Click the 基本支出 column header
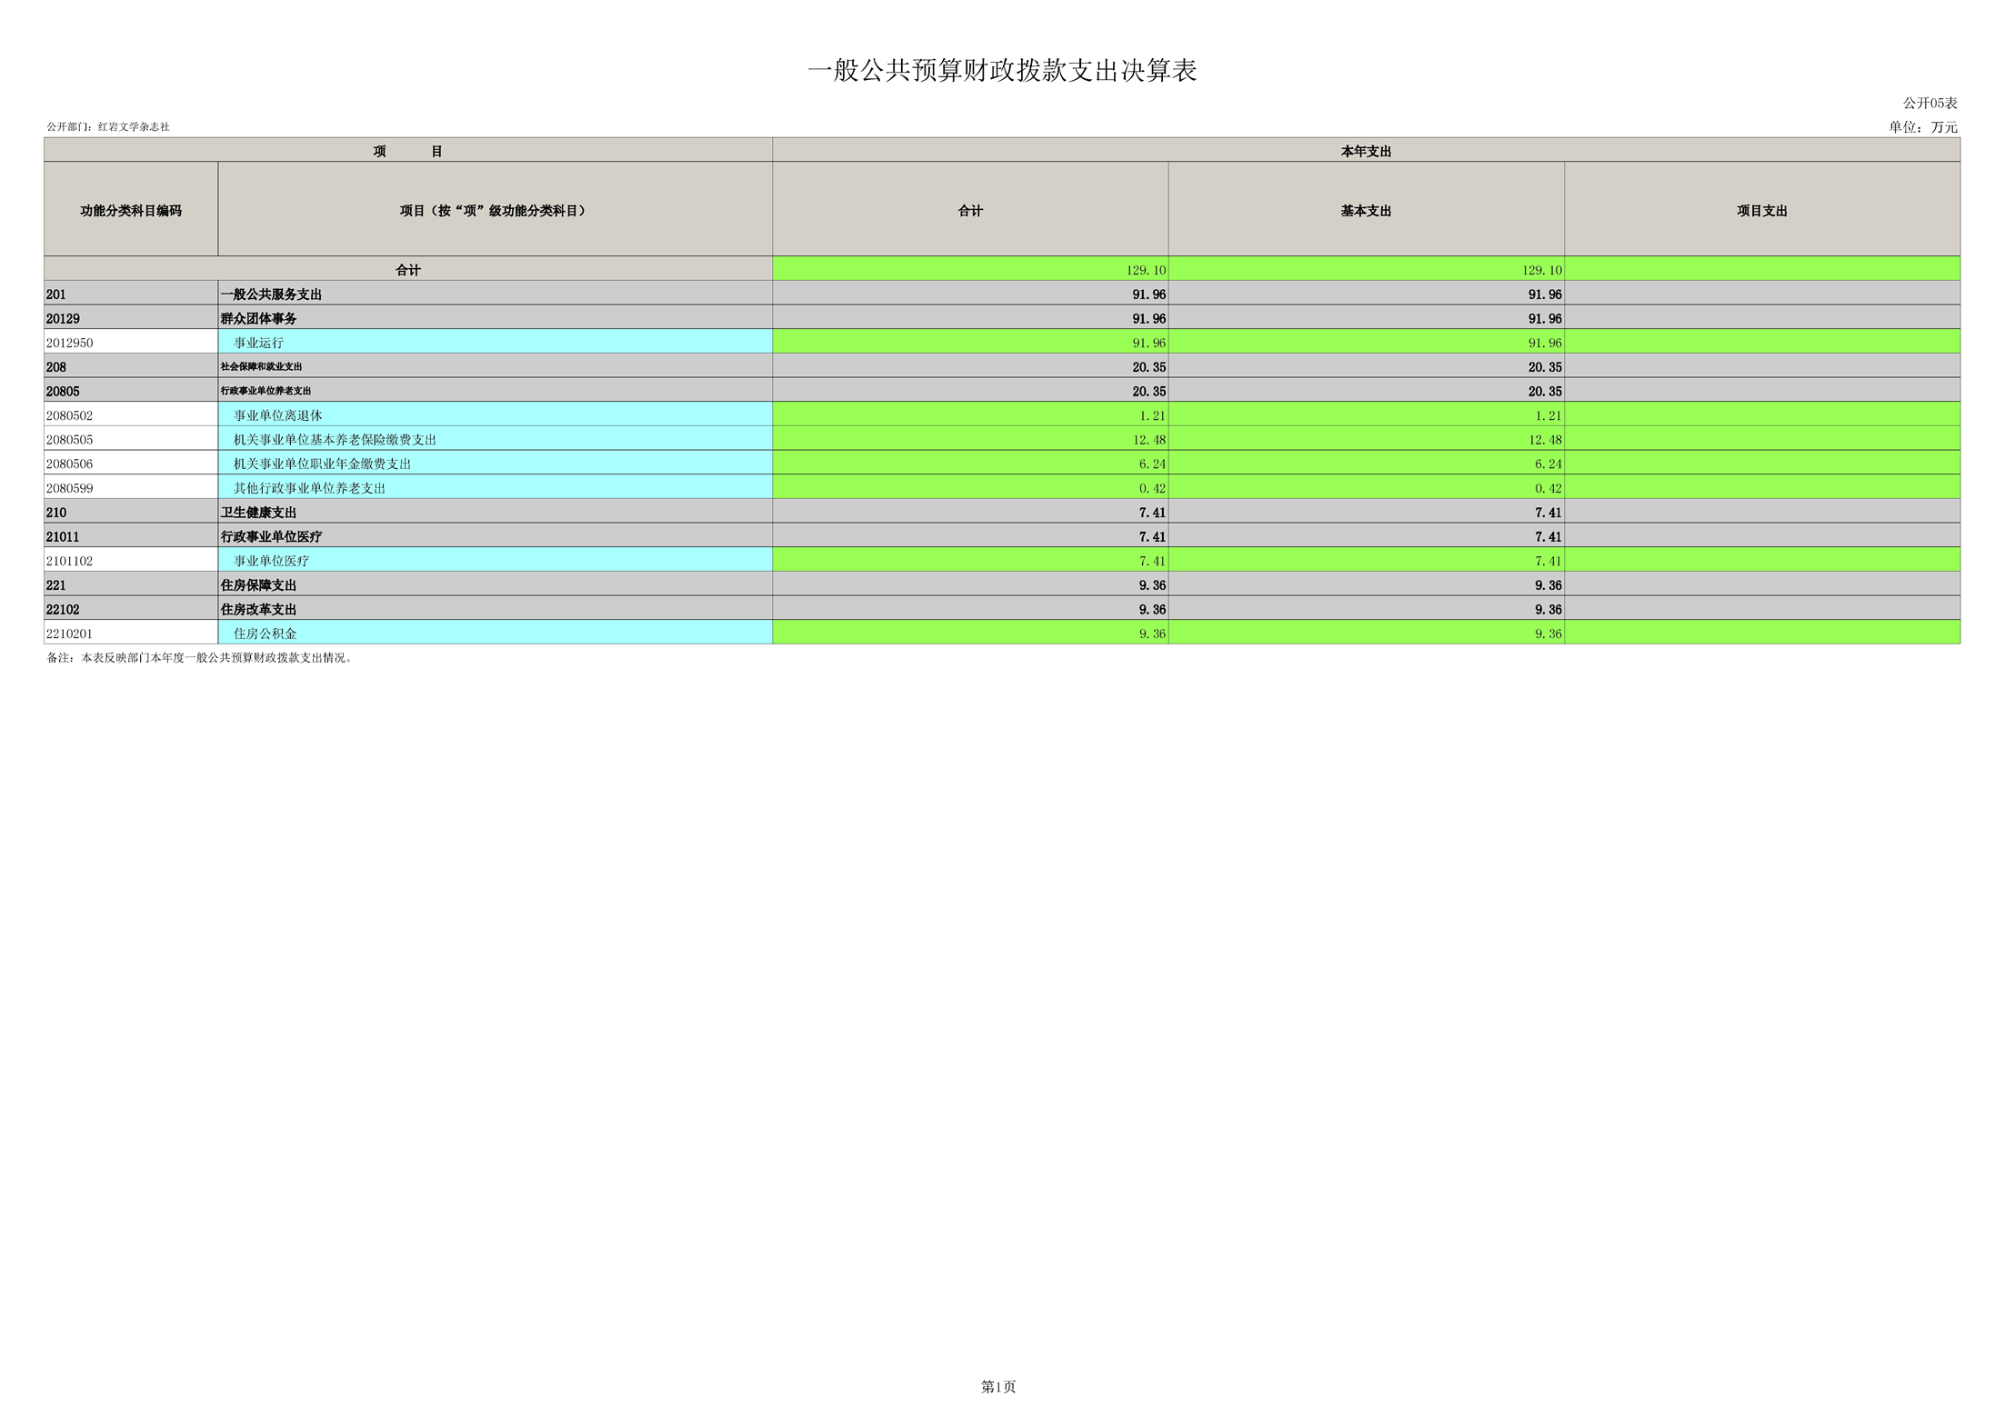Screen dimensions: 2004x1417 (x=1366, y=210)
